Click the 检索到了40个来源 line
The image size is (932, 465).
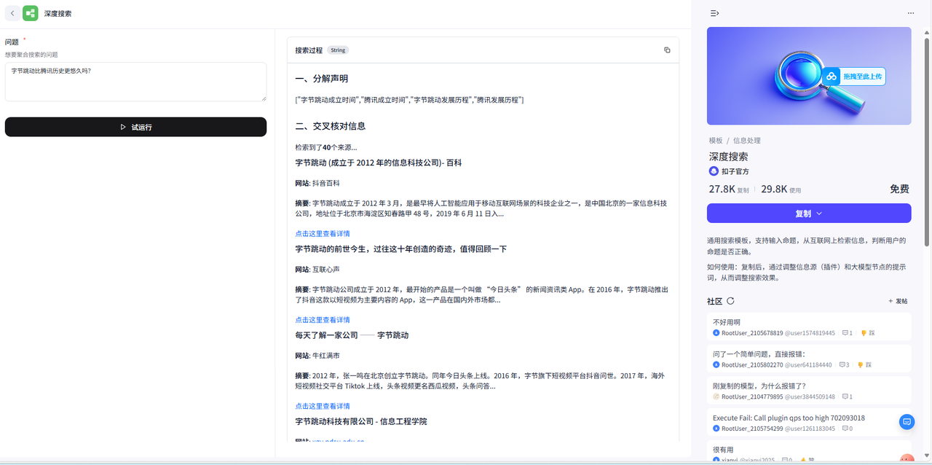click(326, 147)
